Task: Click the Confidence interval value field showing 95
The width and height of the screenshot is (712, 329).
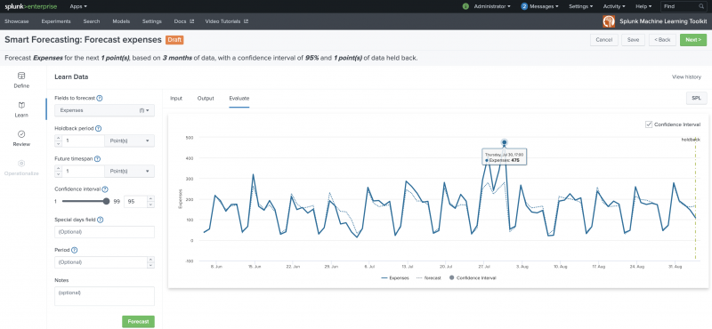Action: tap(135, 202)
